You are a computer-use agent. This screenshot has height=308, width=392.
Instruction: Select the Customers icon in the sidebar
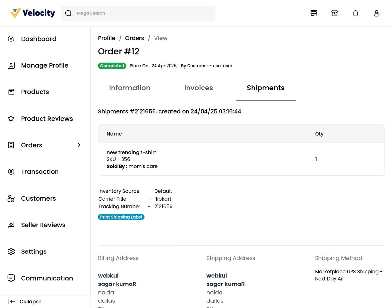(x=11, y=198)
